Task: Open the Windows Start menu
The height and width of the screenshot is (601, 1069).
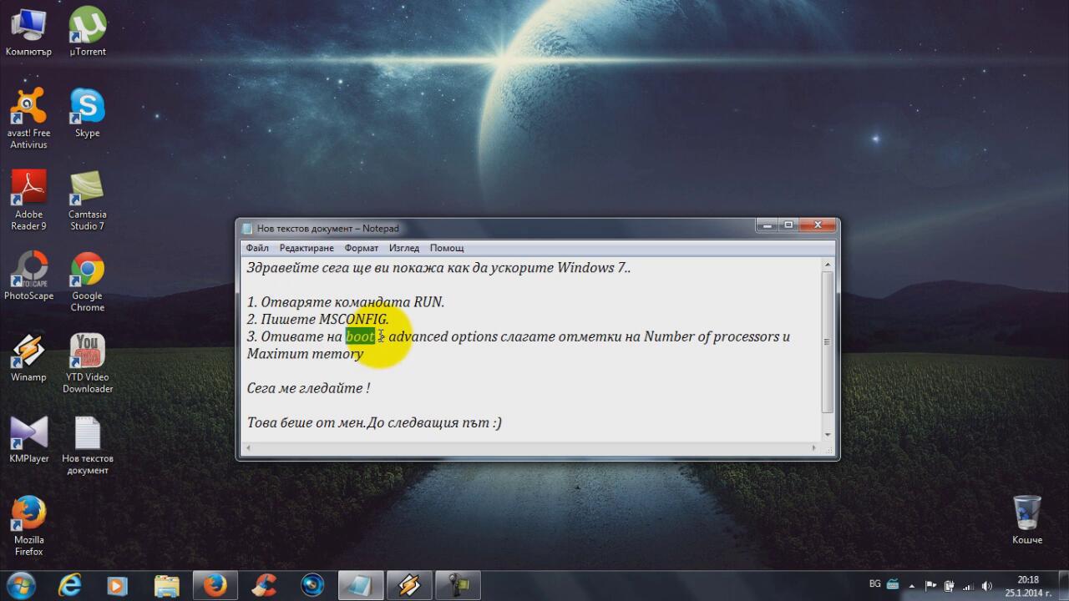Action: [20, 585]
